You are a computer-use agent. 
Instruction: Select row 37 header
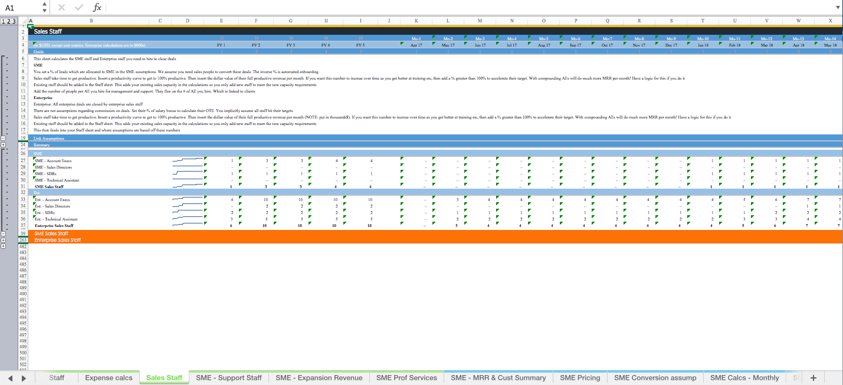(x=23, y=225)
